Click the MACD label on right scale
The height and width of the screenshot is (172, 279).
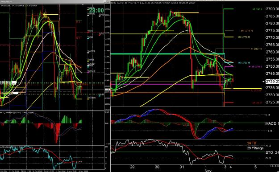coord(272,123)
